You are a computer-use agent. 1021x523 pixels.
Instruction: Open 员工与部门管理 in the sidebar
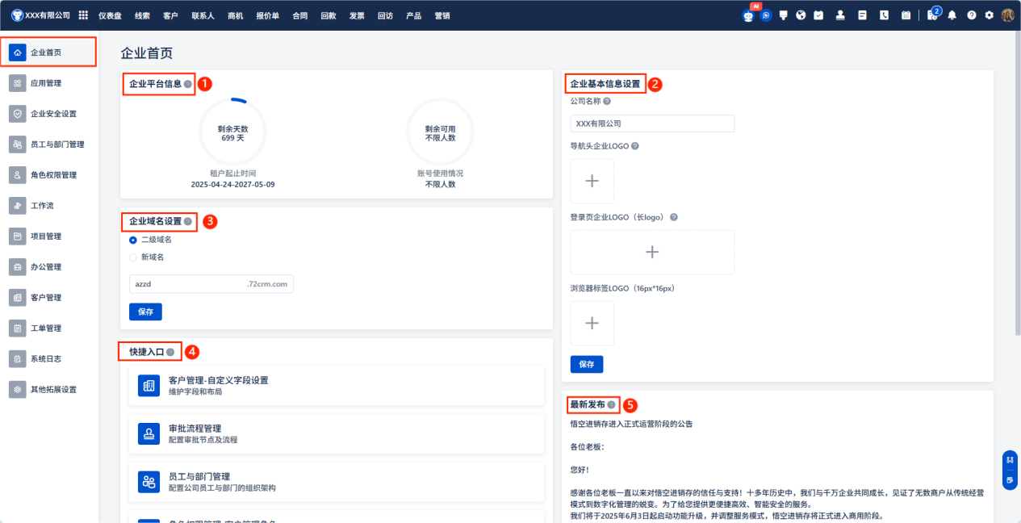tap(56, 144)
